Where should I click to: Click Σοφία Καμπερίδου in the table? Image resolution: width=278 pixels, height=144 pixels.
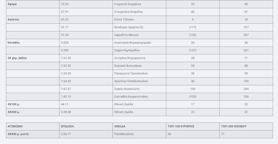(x=127, y=50)
